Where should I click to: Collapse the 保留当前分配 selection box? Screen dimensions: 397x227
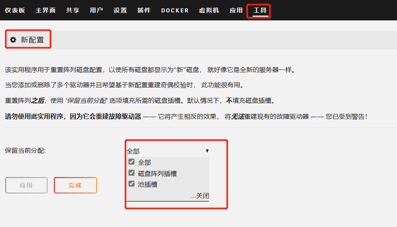167,151
